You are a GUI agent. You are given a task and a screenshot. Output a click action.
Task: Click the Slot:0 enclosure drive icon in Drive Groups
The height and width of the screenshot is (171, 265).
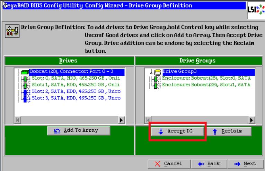pyautogui.click(x=157, y=79)
